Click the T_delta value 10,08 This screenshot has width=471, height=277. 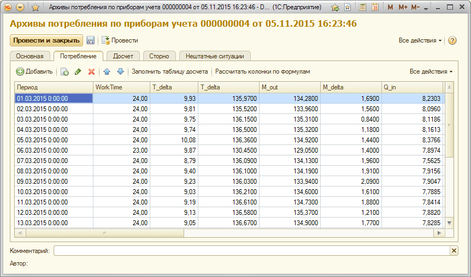pyautogui.click(x=174, y=140)
